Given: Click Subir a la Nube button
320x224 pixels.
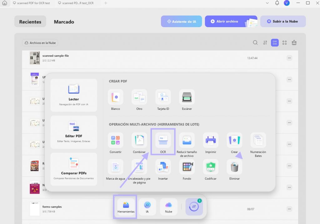Looking at the screenshot, I should (x=283, y=22).
